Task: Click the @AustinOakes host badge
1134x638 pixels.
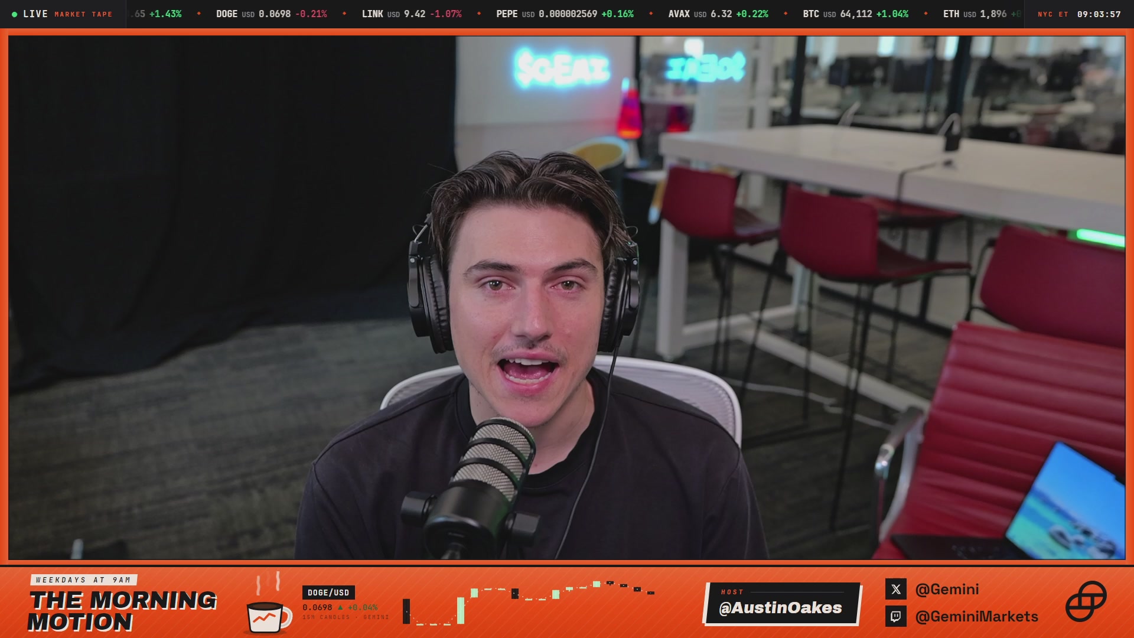Action: point(782,604)
